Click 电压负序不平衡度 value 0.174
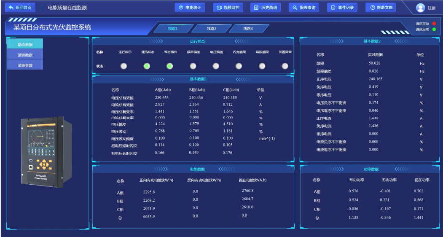Image resolution: width=443 pixels, height=237 pixels. 373,102
